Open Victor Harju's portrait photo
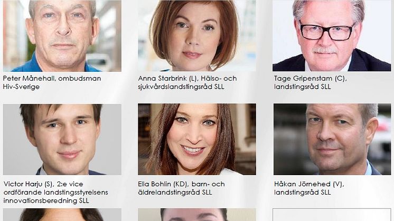This screenshot has width=394, height=221. pos(62,139)
